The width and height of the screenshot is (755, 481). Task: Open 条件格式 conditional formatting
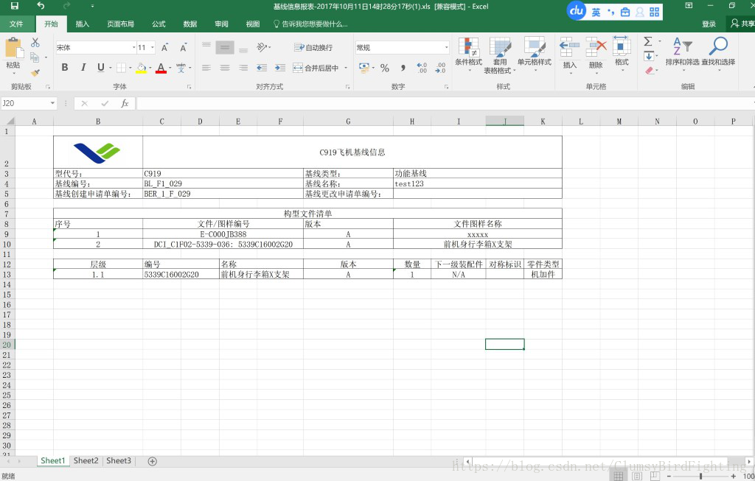tap(468, 55)
